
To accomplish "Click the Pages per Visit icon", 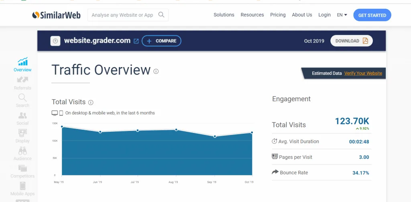I will (x=275, y=157).
